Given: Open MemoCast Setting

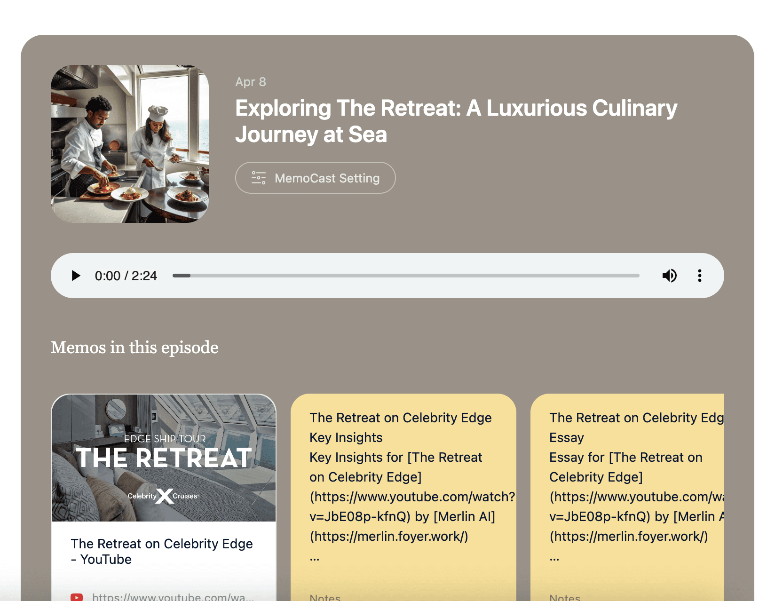Looking at the screenshot, I should tap(315, 178).
